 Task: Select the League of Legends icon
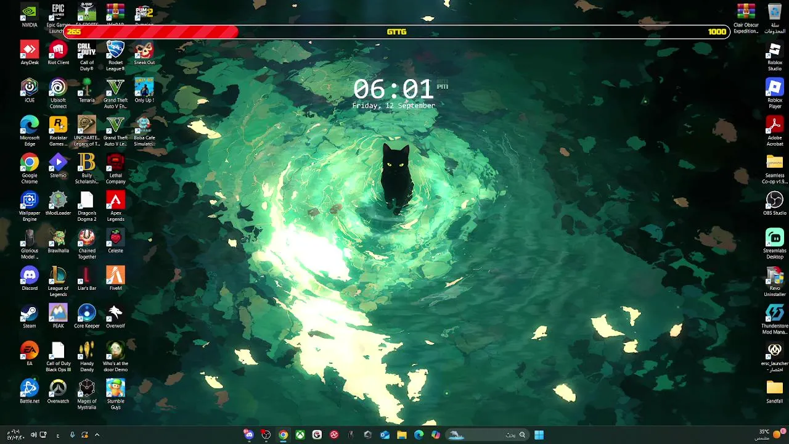58,282
